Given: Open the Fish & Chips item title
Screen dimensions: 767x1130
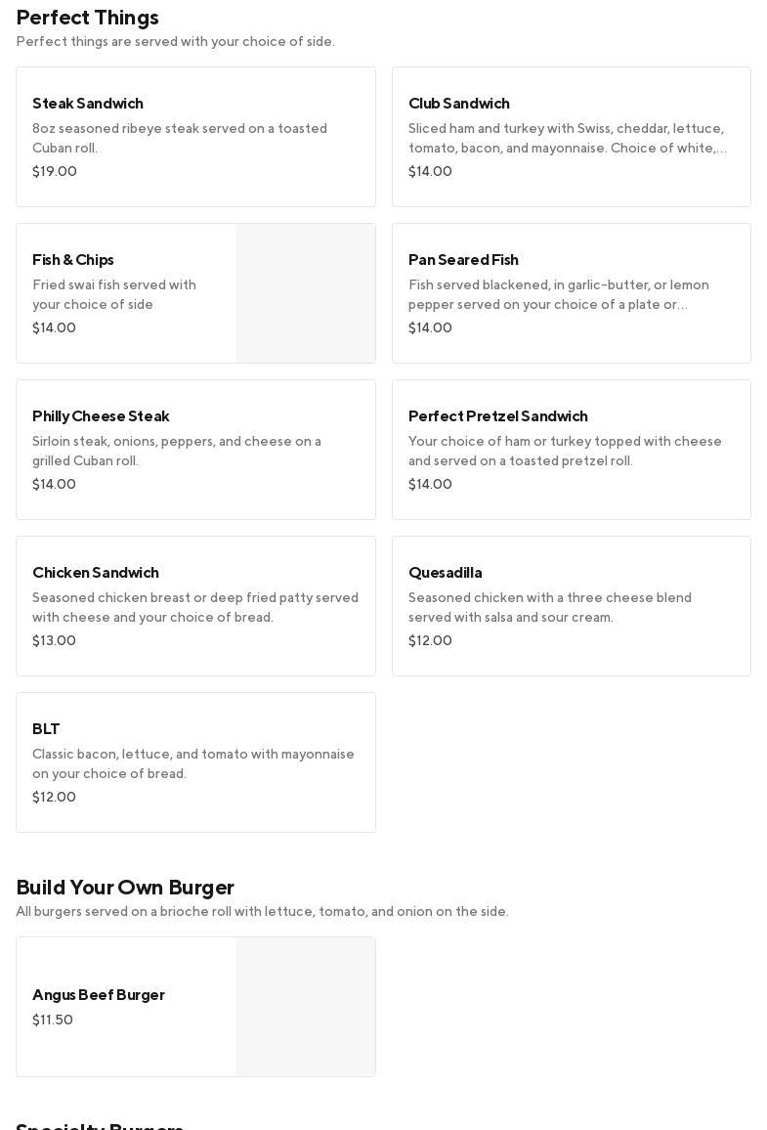Looking at the screenshot, I should coord(73,259).
